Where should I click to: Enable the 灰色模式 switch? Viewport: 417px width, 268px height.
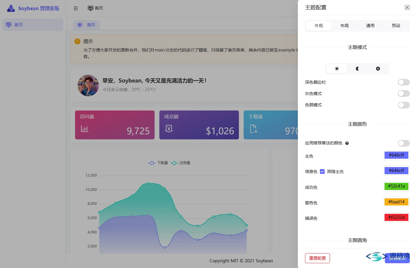(404, 94)
